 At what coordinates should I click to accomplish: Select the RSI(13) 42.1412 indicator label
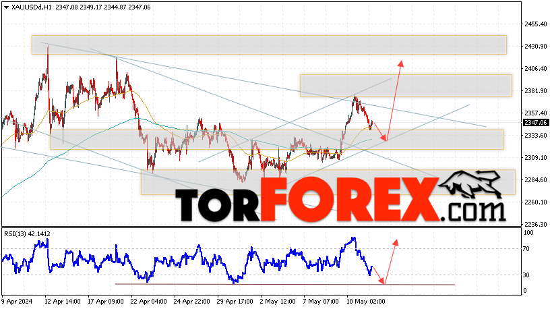tap(27, 234)
